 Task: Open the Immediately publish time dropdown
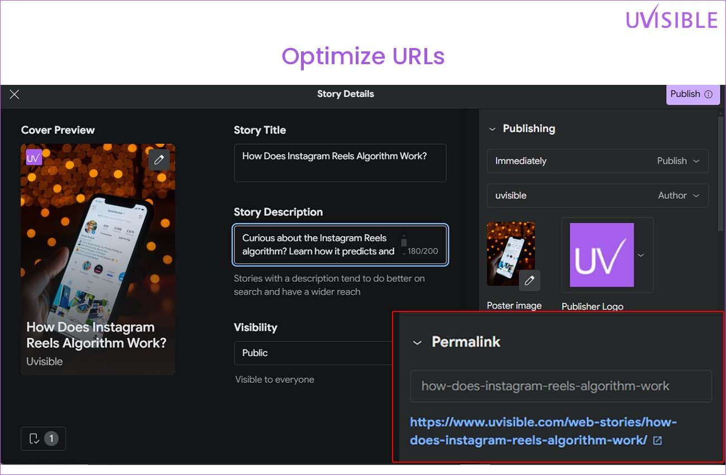tap(598, 161)
